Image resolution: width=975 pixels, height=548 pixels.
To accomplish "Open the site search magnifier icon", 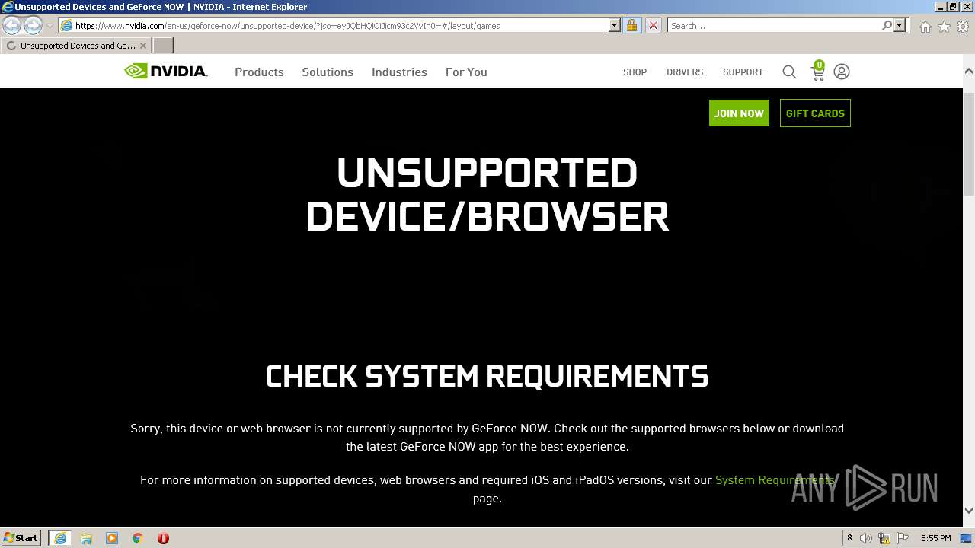I will 789,72.
